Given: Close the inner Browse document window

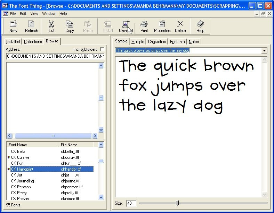Looking at the screenshot, I should click(x=269, y=14).
